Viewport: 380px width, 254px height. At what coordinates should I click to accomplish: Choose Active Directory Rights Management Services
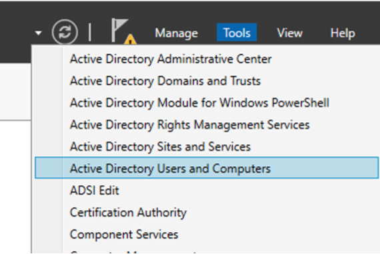pos(207,125)
